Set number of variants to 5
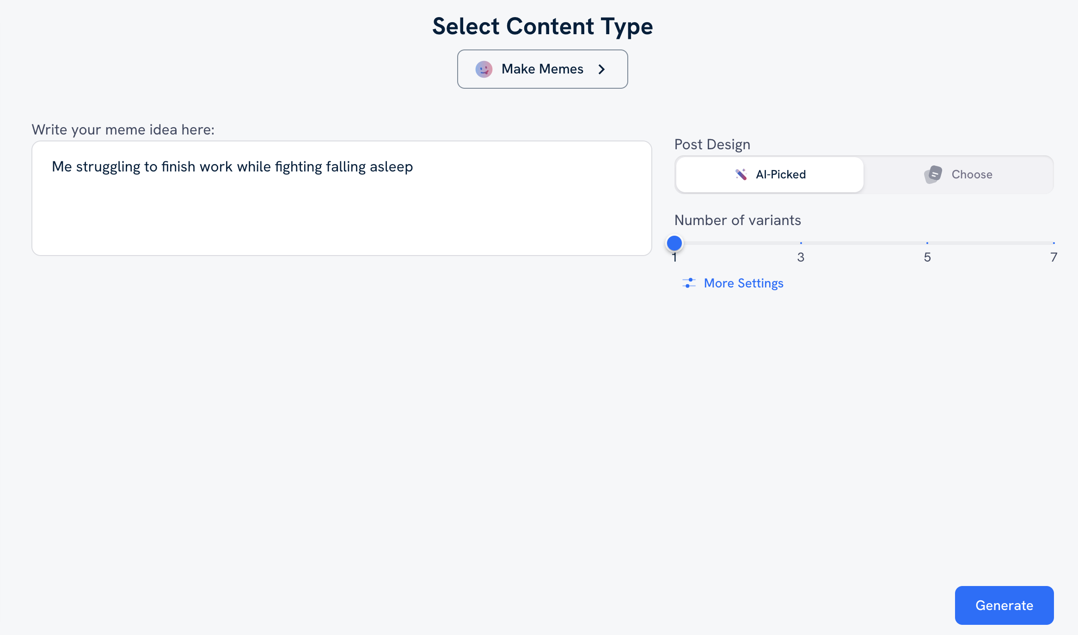The width and height of the screenshot is (1078, 635). [927, 243]
